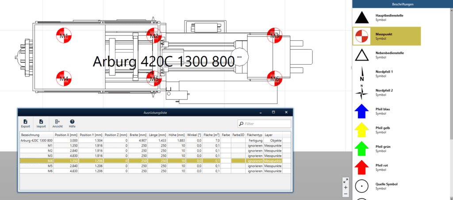The height and width of the screenshot is (200, 453).
Task: Click the Länge value 1.433
Action: (x=157, y=140)
